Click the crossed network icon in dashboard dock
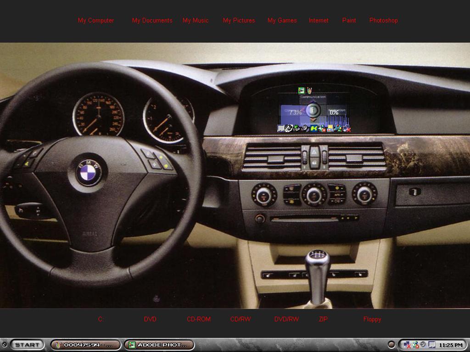Image resolution: width=470 pixels, height=352 pixels. pyautogui.click(x=347, y=128)
